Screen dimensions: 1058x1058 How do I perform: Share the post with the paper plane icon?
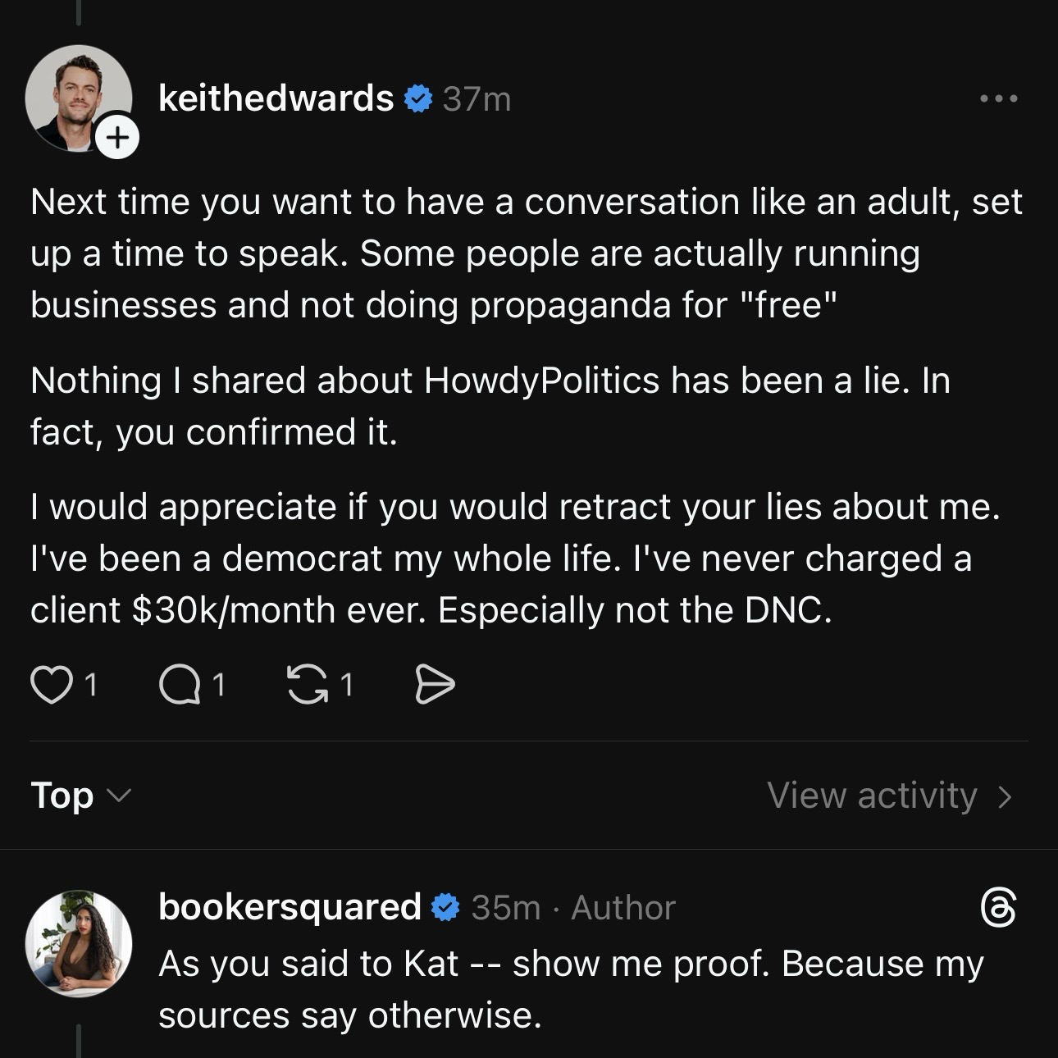434,686
